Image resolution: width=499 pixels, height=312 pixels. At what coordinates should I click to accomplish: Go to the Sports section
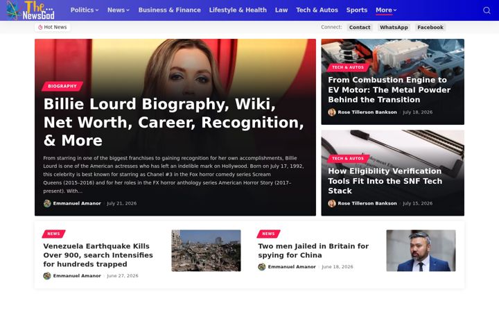[x=357, y=10]
